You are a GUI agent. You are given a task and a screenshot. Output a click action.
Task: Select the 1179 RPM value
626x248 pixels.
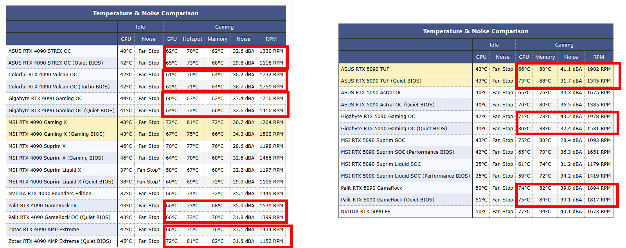(x=599, y=164)
